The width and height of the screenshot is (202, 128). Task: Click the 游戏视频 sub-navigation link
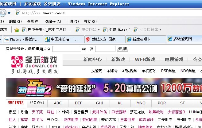130,71
